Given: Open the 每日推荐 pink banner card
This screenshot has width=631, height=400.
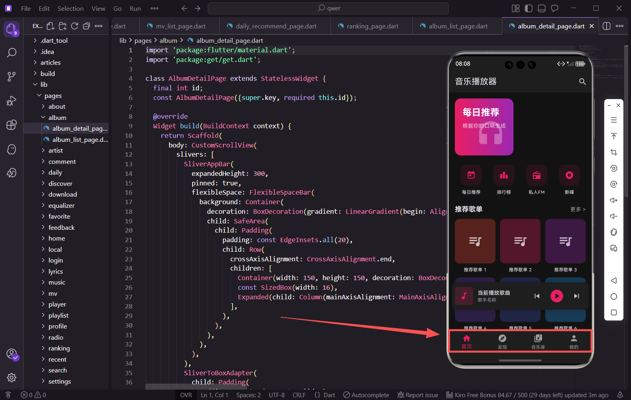Looking at the screenshot, I should (484, 127).
